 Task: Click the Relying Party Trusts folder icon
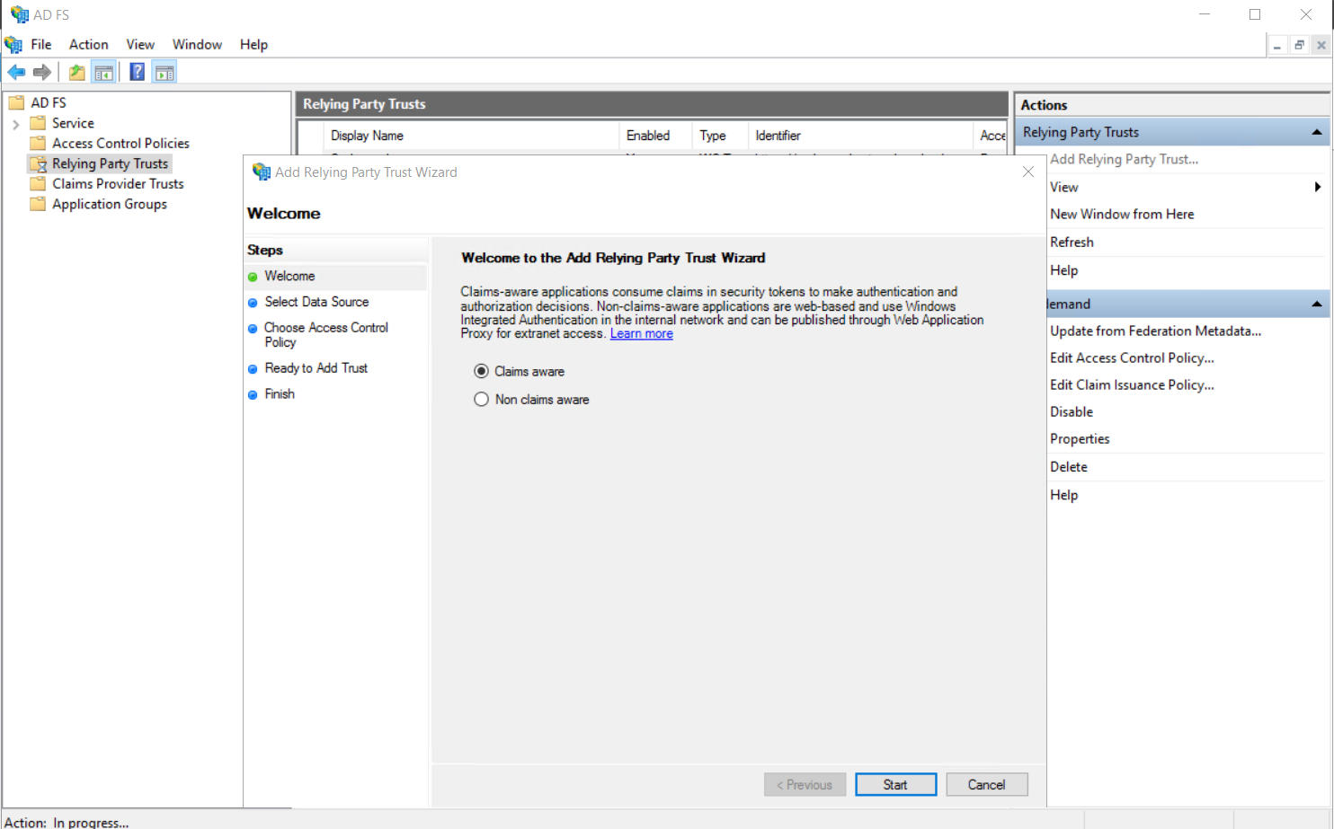(38, 163)
